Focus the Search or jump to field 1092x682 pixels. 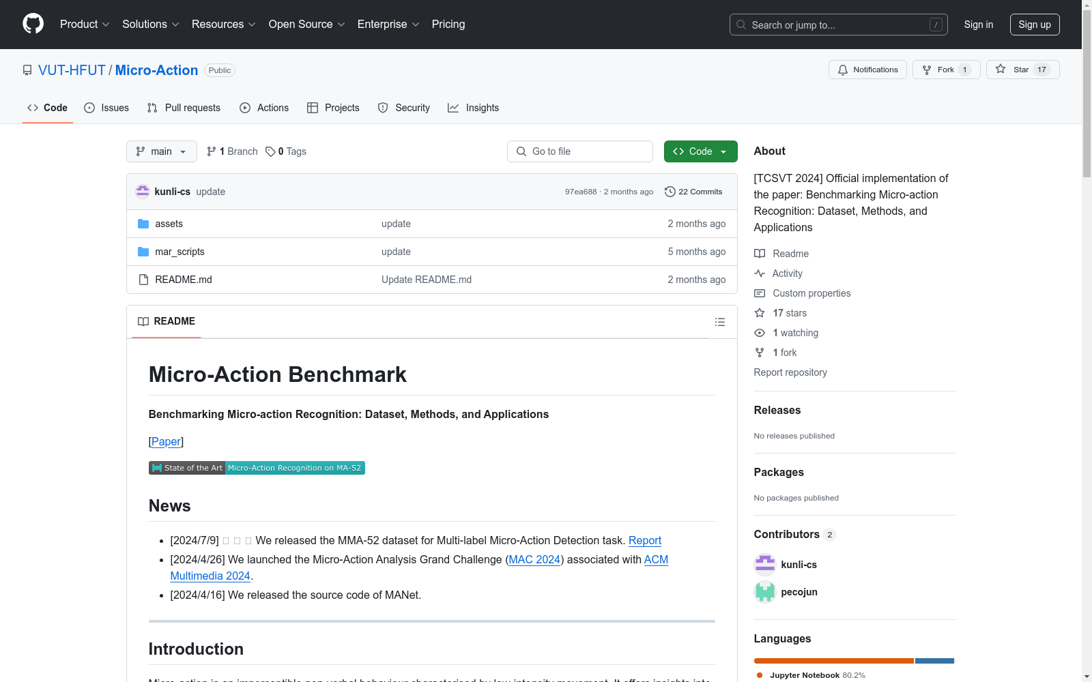pos(839,25)
